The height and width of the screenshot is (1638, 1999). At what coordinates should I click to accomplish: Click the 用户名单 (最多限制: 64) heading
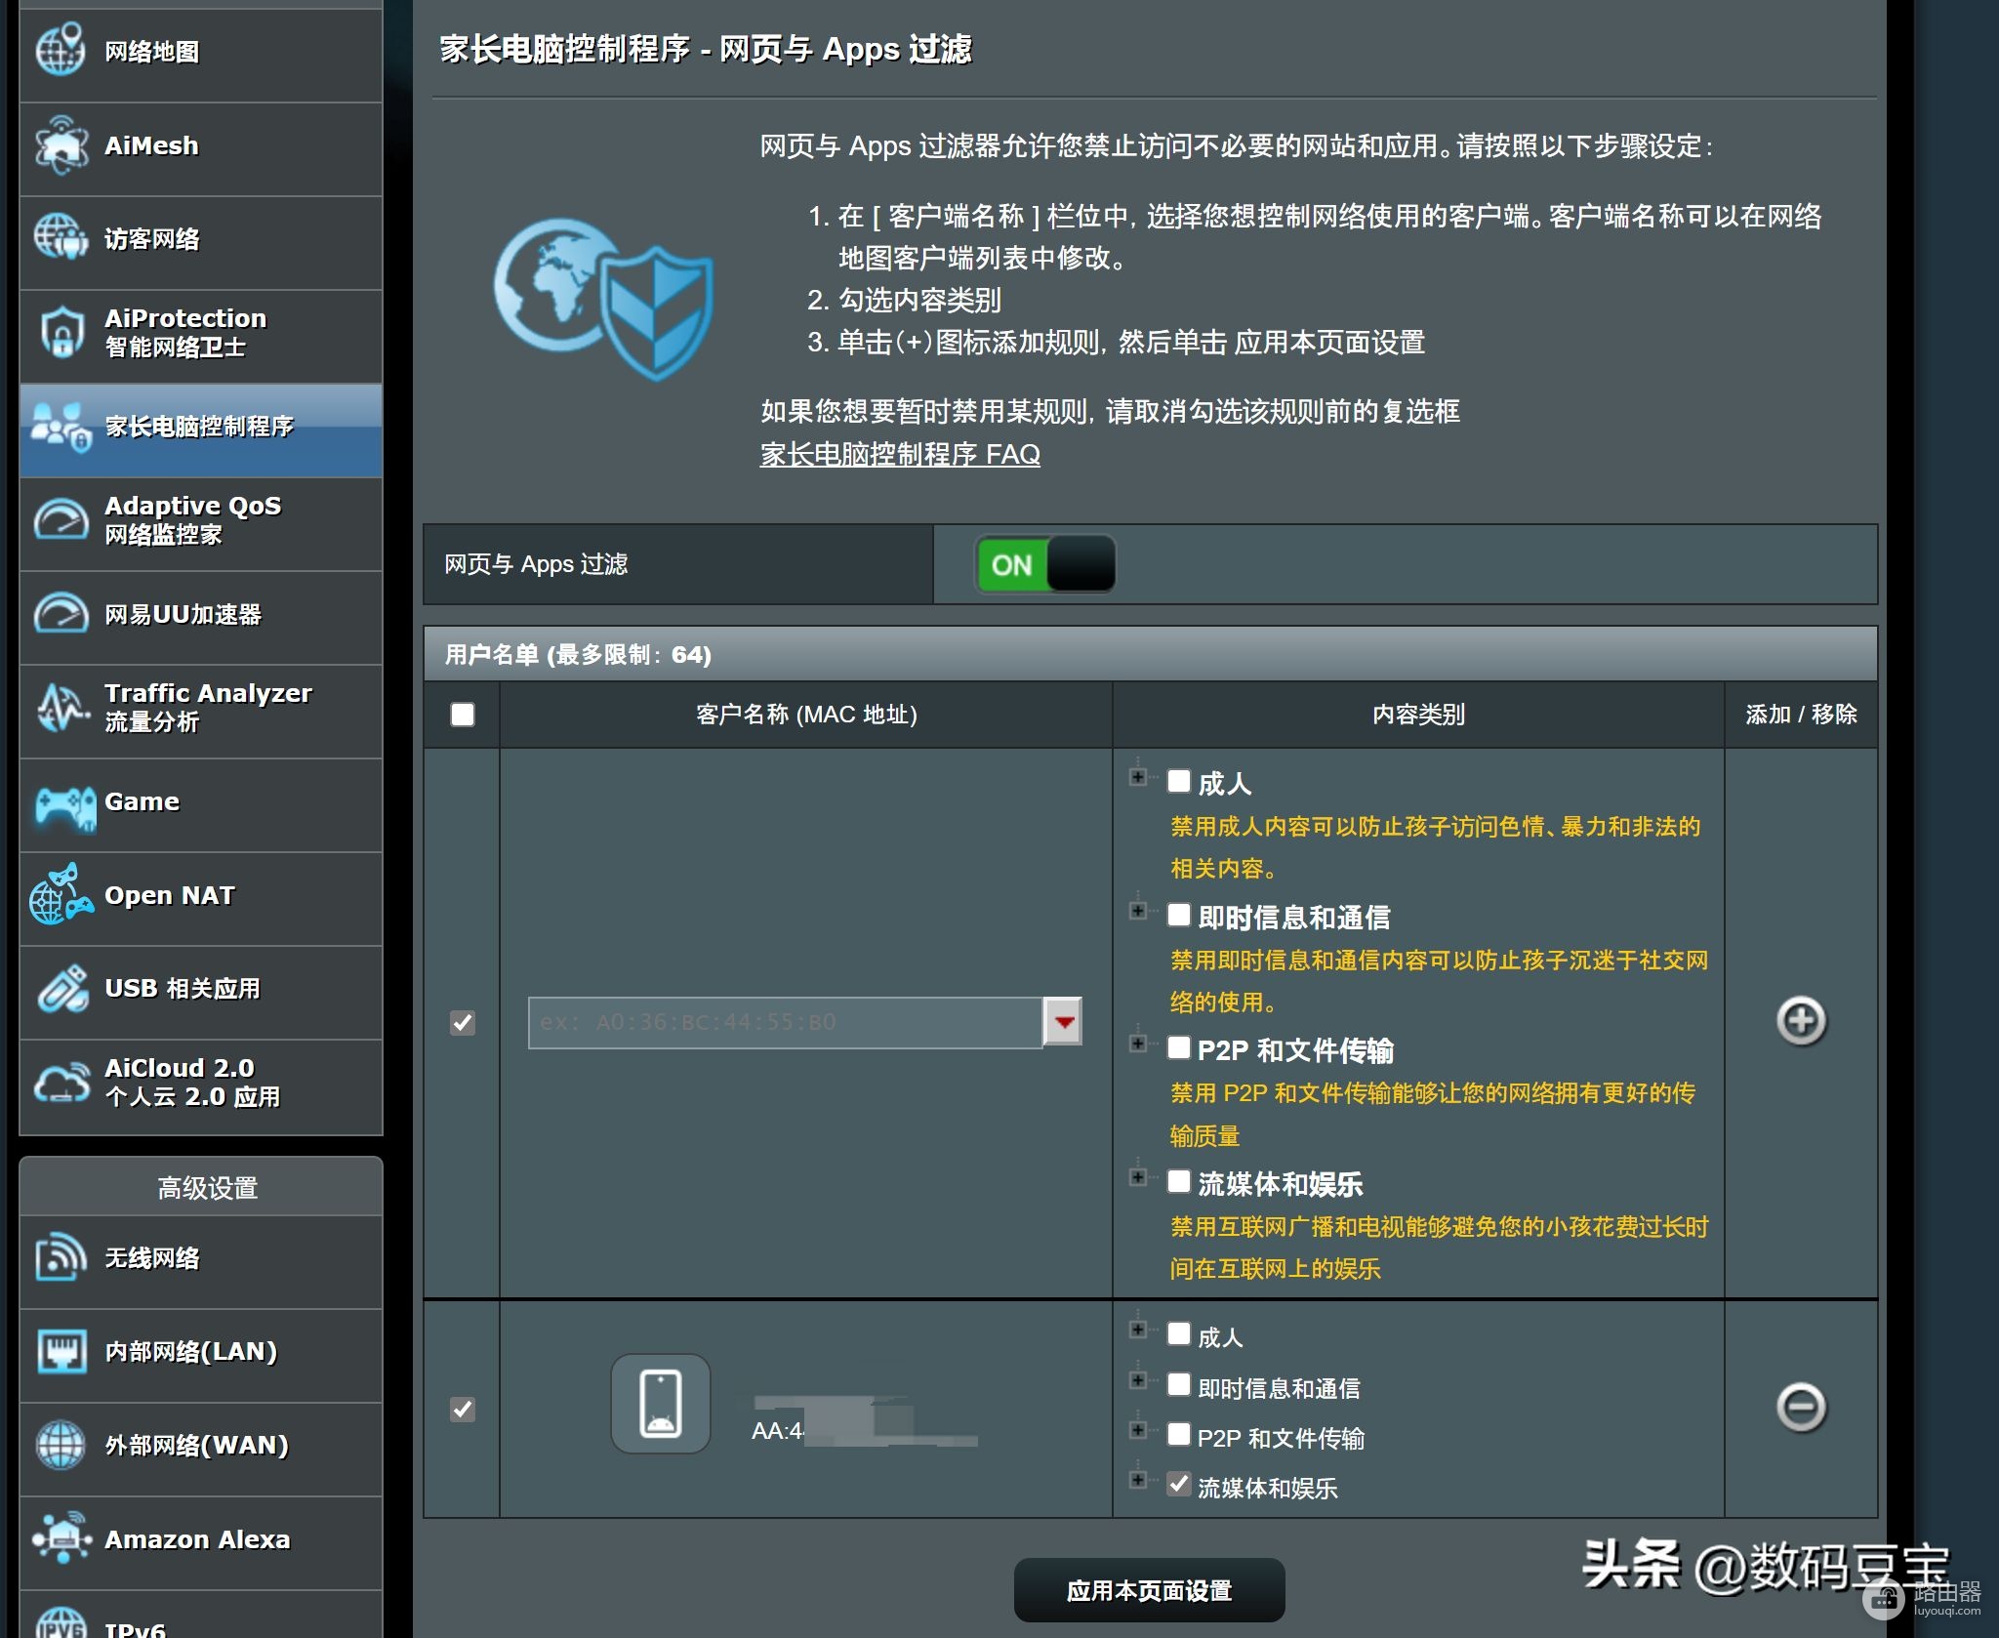578,654
